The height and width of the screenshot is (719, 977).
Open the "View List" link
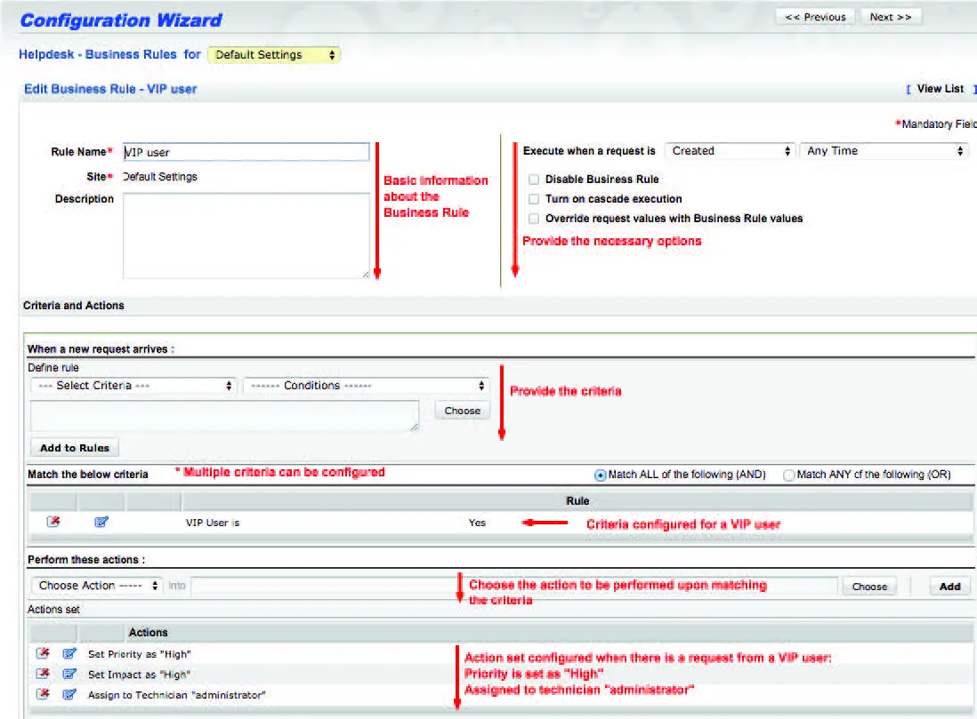(943, 88)
